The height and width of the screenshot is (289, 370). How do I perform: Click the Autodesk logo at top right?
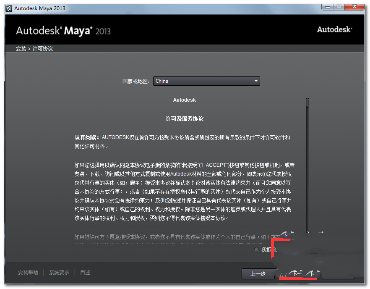[x=334, y=29]
